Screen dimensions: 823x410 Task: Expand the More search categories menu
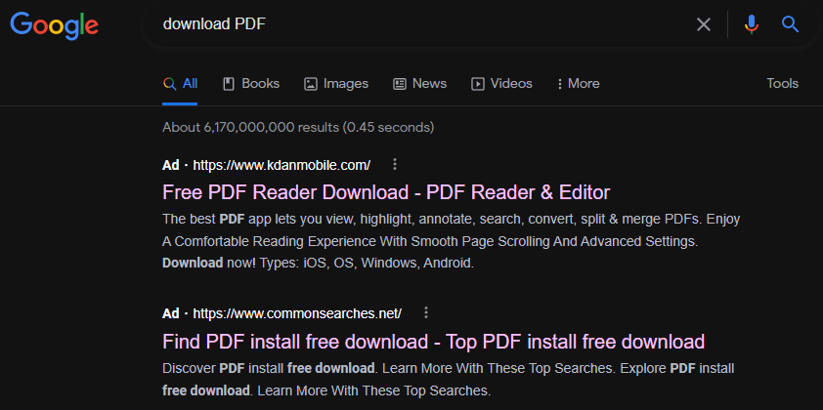pyautogui.click(x=578, y=84)
